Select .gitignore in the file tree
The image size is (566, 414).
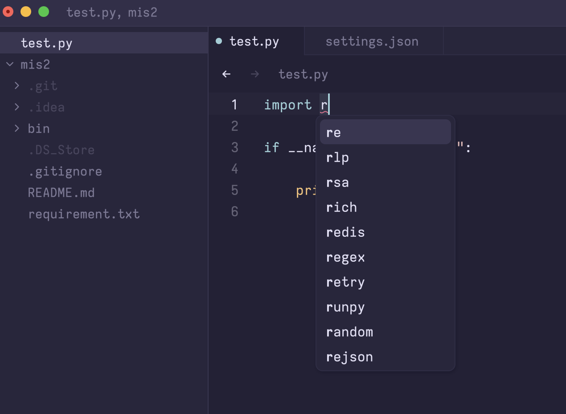65,171
